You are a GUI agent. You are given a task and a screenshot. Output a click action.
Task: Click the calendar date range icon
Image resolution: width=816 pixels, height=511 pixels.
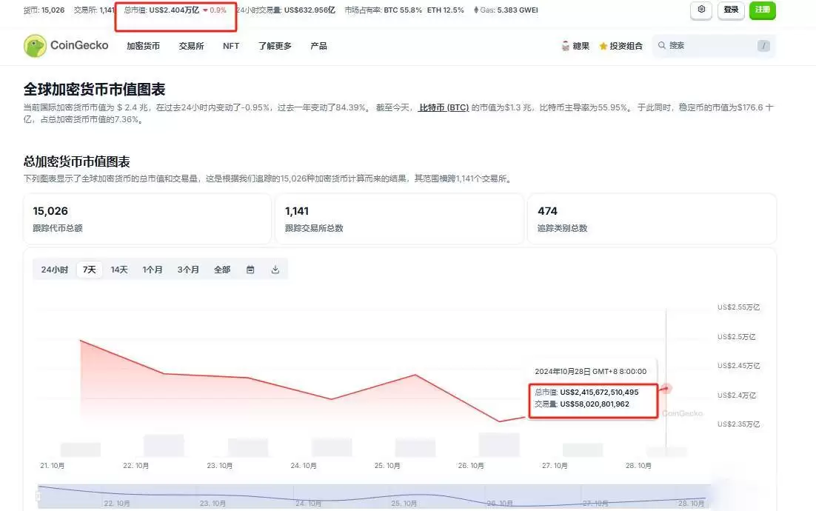(250, 270)
